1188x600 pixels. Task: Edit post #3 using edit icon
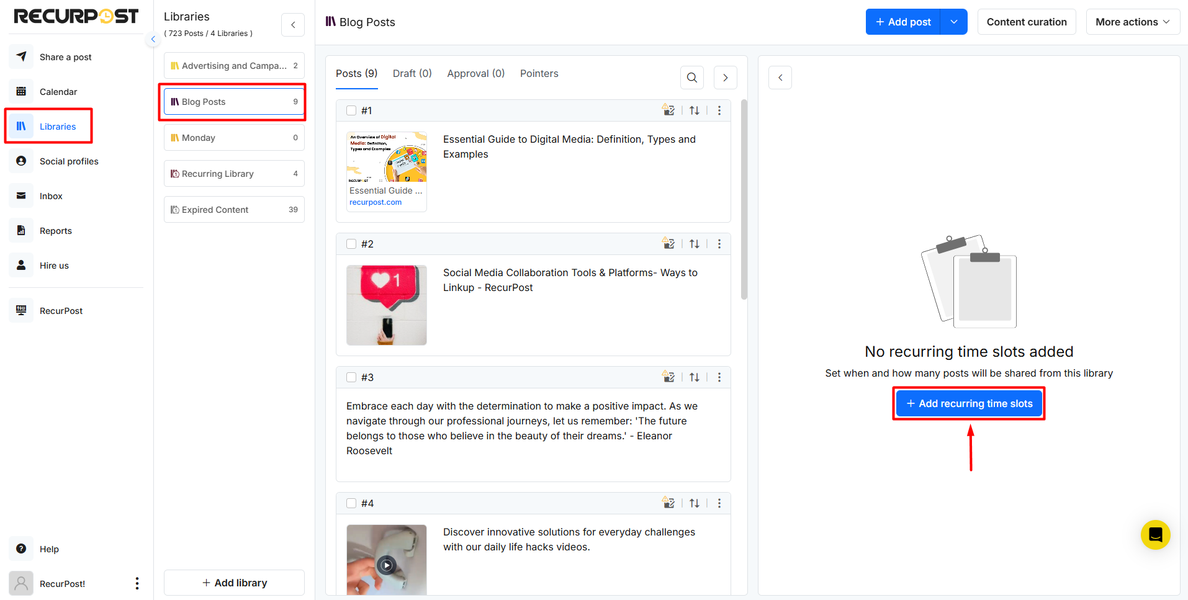(668, 377)
